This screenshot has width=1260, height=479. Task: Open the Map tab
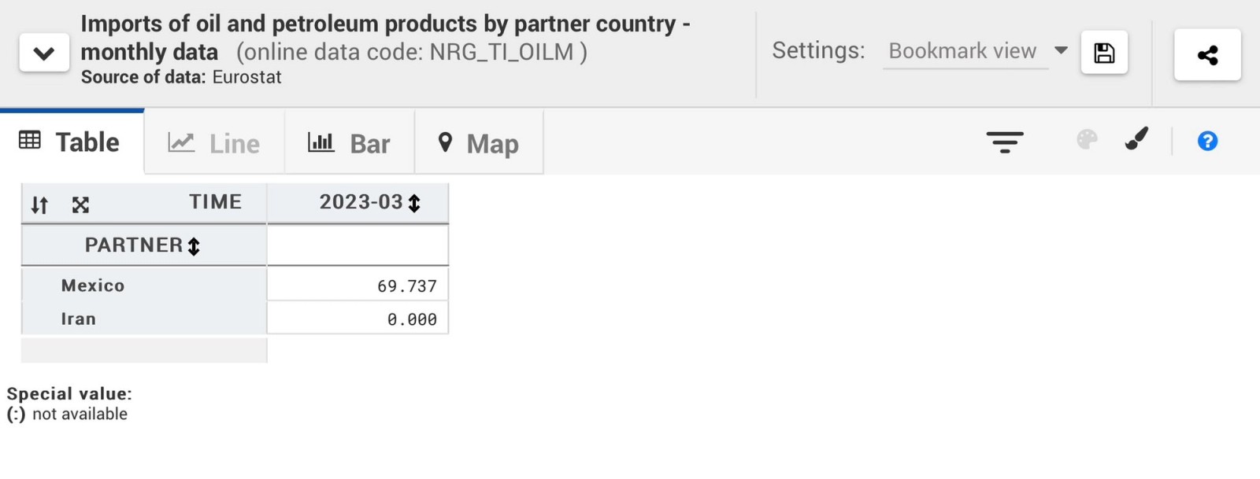[478, 143]
